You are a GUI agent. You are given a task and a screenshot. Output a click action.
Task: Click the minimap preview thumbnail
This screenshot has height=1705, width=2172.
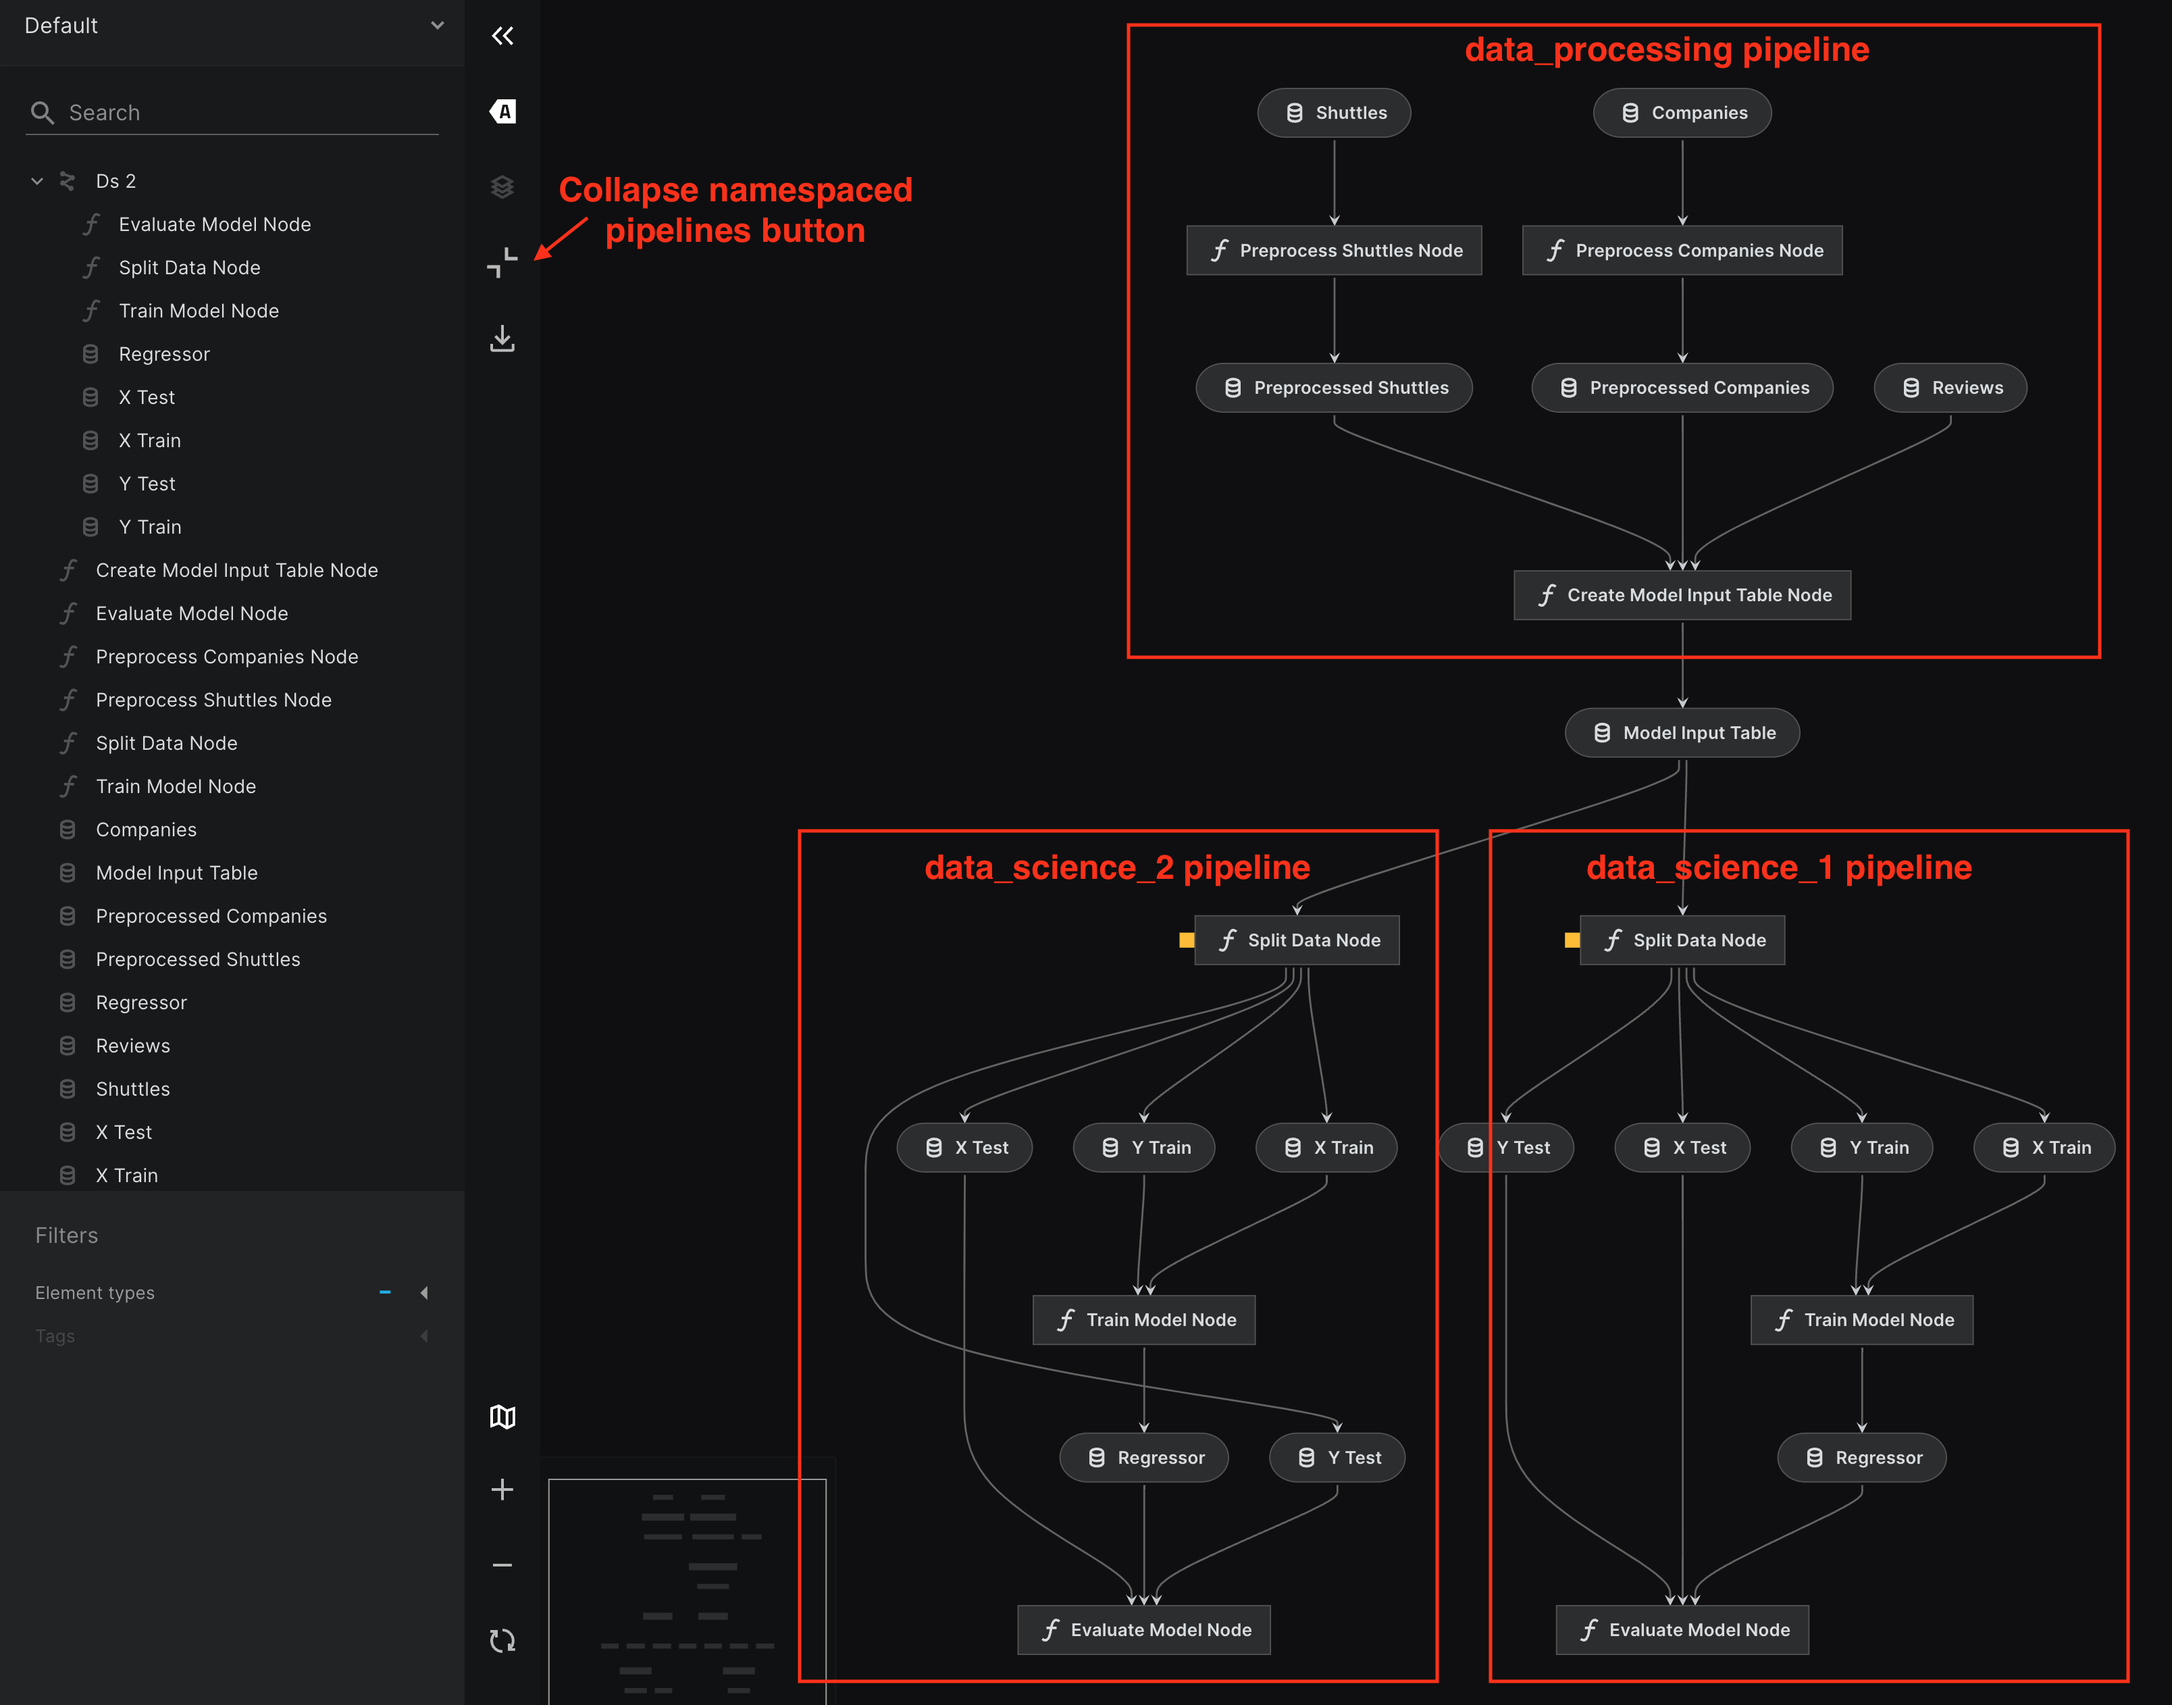click(687, 1587)
